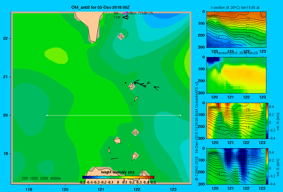The width and height of the screenshot is (283, 192).
Task: Click the black 12m drifter arrow in the legend
Action: (x=125, y=17)
